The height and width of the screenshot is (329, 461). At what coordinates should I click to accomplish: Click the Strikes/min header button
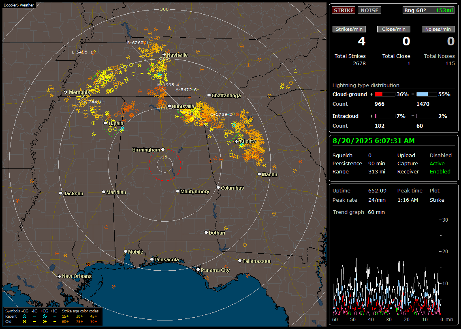349,29
